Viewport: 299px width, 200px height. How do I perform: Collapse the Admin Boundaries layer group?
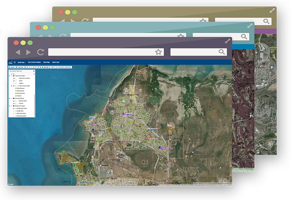coord(10,98)
